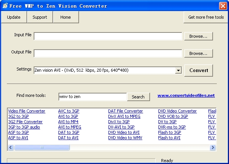Click the Search button
This screenshot has height=164, width=229.
(138, 97)
